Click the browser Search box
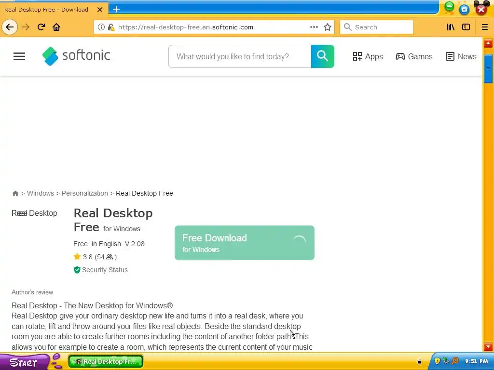The width and height of the screenshot is (494, 370). [x=376, y=27]
